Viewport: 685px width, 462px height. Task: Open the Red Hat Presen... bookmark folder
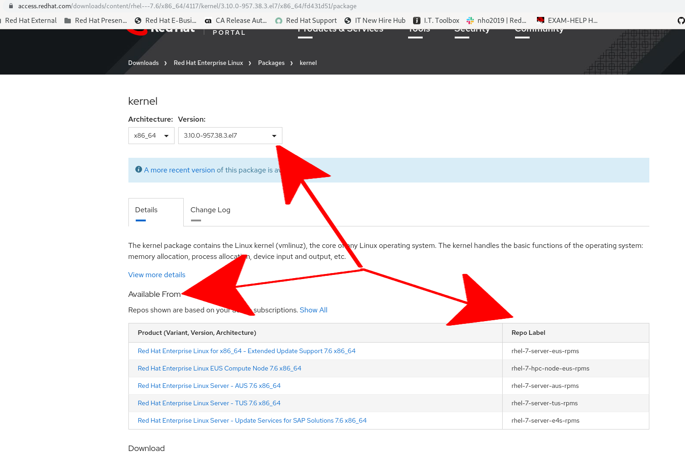(96, 21)
